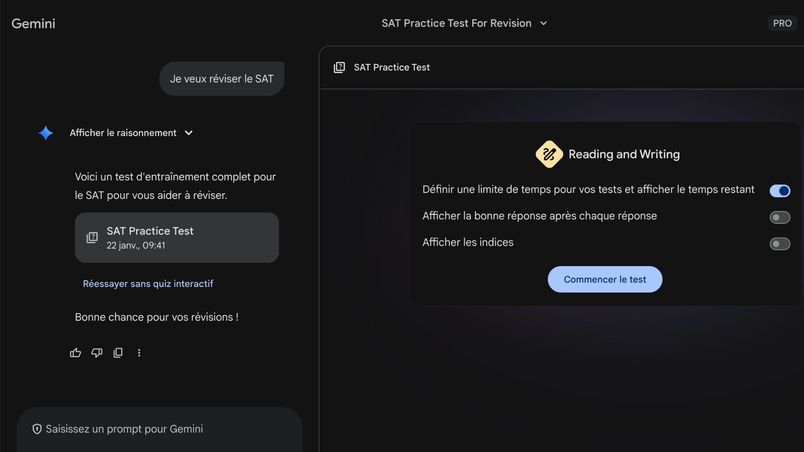The image size is (804, 452).
Task: Expand 'Afficher le raisonnement' chevron
Action: (189, 133)
